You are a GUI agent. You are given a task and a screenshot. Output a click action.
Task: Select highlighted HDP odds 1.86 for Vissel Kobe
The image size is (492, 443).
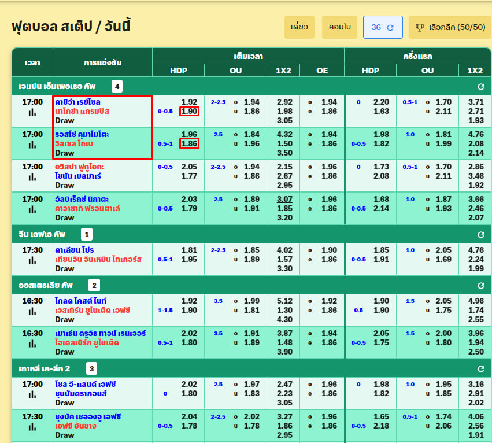189,143
